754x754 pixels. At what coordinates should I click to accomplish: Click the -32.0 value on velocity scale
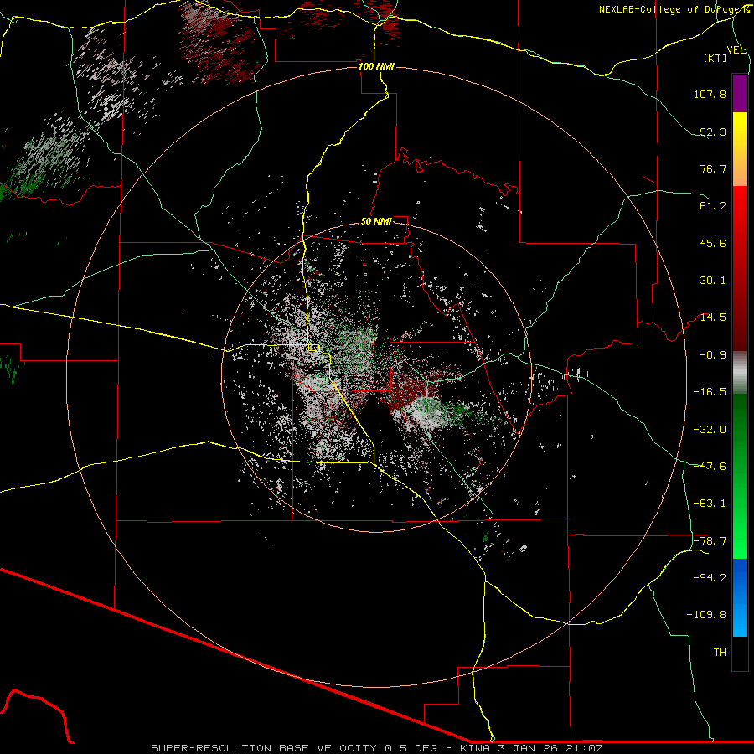[710, 430]
